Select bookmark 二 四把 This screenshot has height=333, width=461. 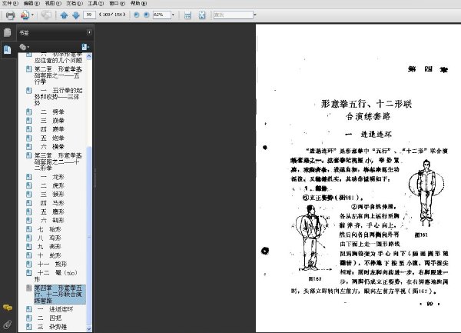pyautogui.click(x=49, y=318)
